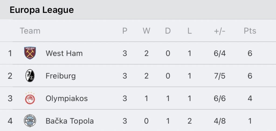Click the L losses column header
The height and width of the screenshot is (131, 276).
pos(189,31)
